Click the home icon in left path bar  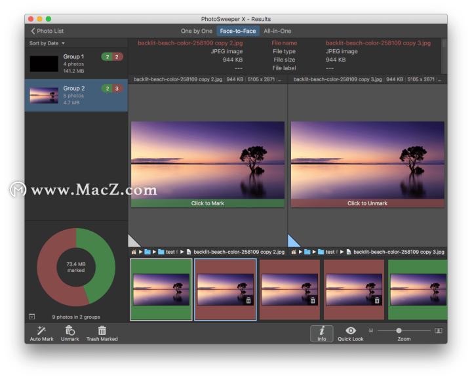coord(134,252)
